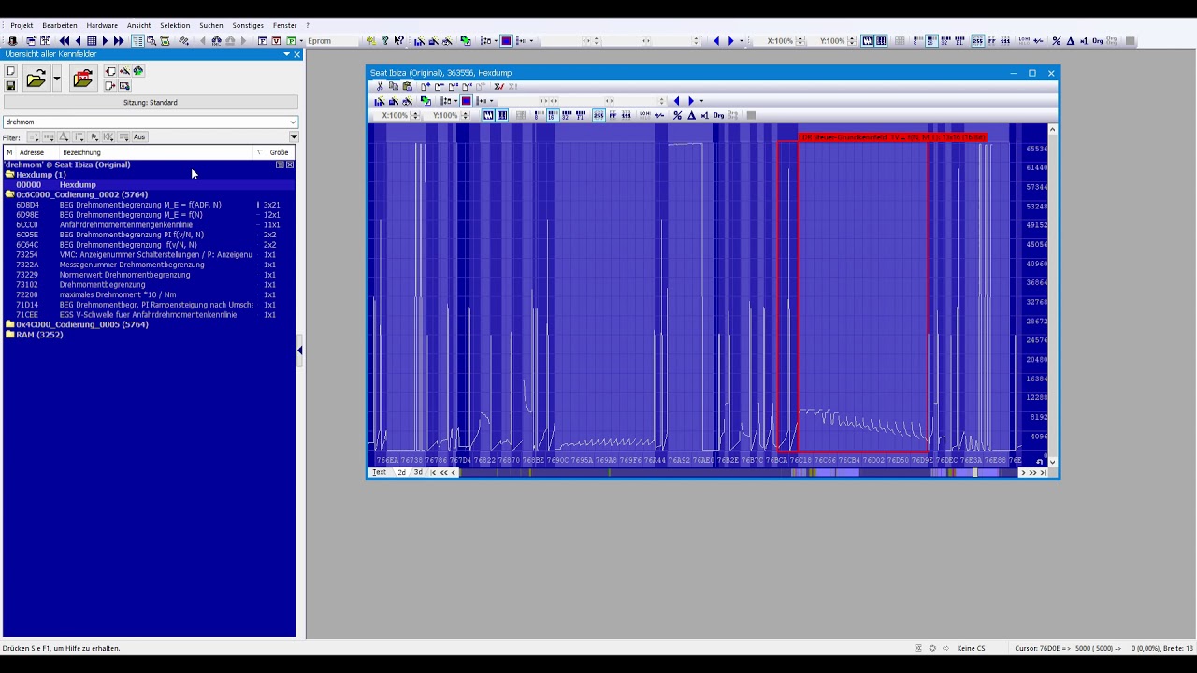Toggle 16-bit view in Hexdump window toolbar
Image resolution: width=1197 pixels, height=673 pixels.
(x=553, y=115)
